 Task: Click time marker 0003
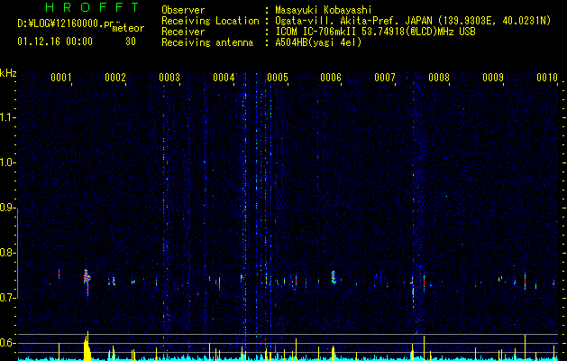[x=169, y=77]
